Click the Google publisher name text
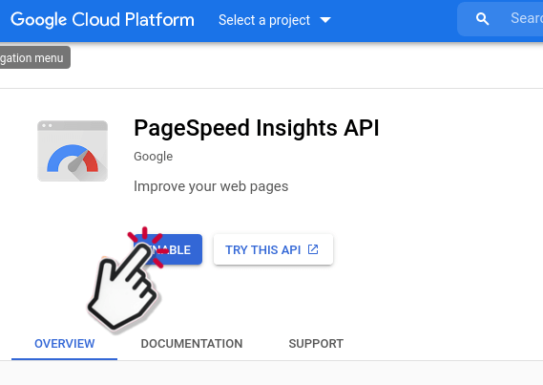The height and width of the screenshot is (385, 543). pyautogui.click(x=153, y=157)
